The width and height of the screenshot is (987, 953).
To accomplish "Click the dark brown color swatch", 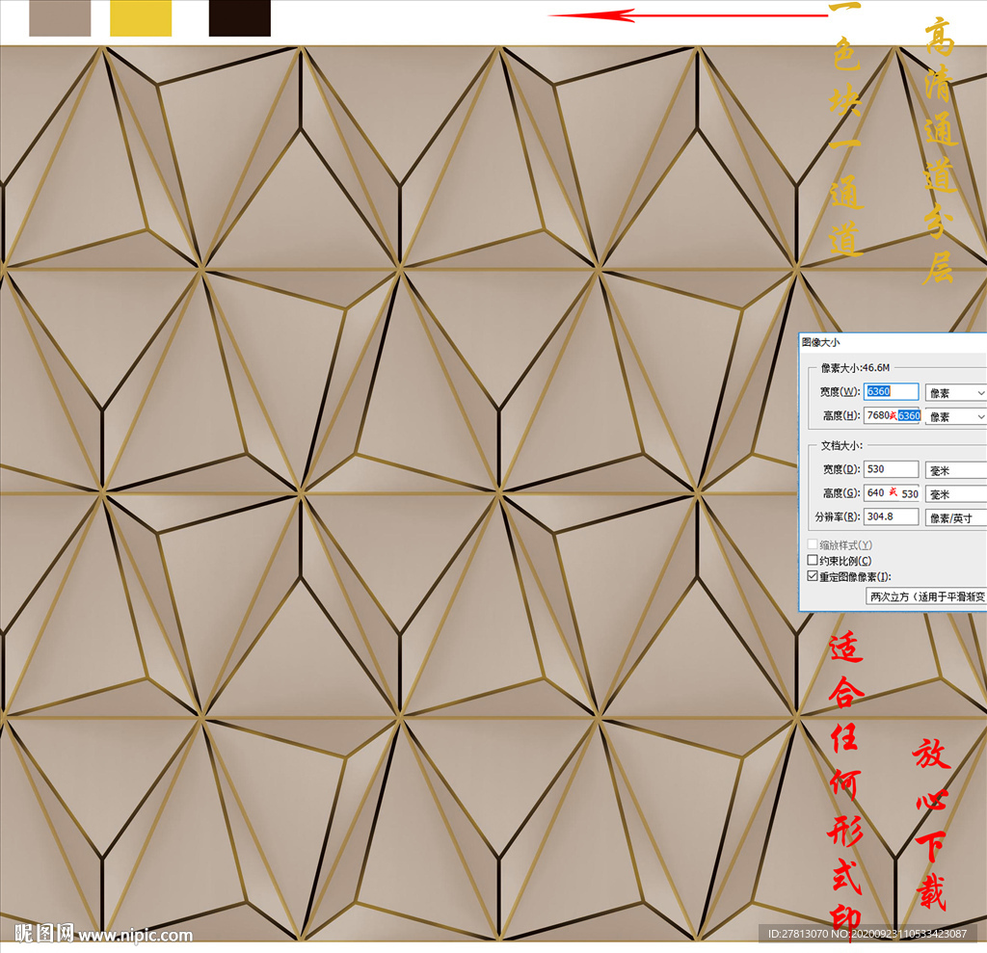I will click(240, 18).
